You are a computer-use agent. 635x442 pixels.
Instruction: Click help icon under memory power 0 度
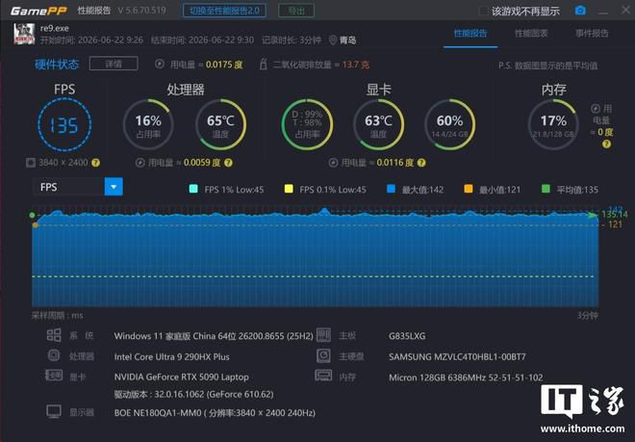tap(606, 143)
